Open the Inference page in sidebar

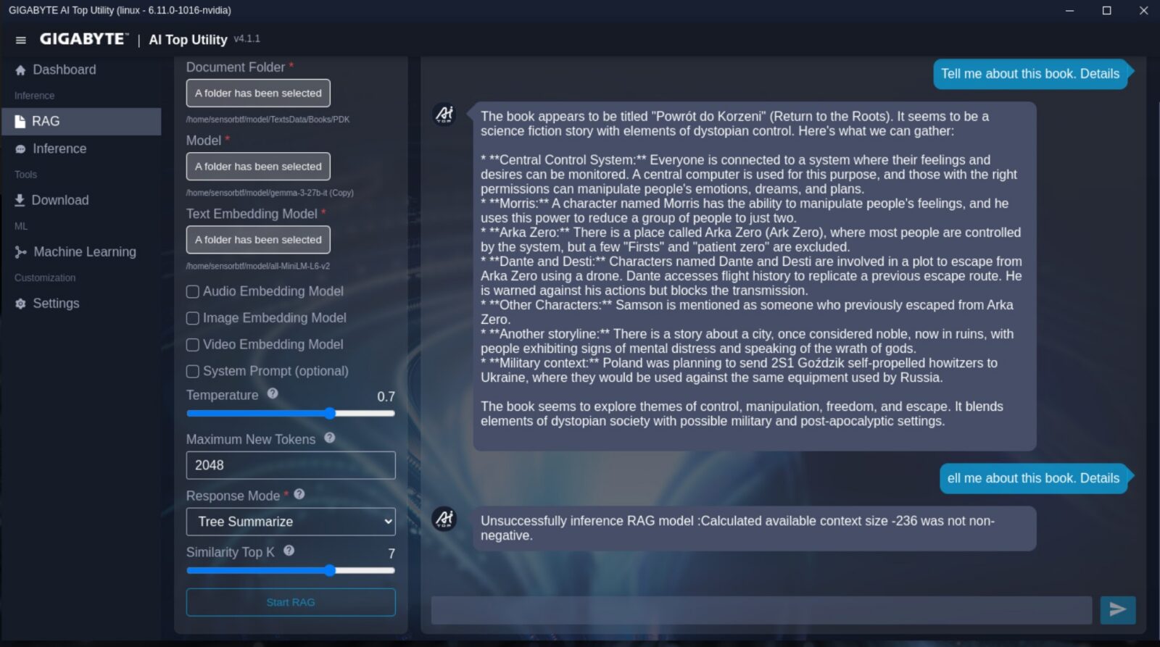[59, 149]
